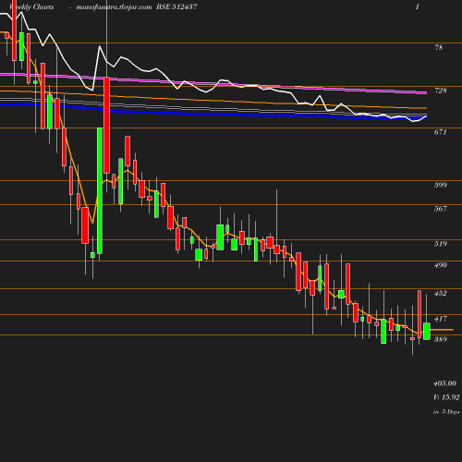Select the 389 price axis label
The width and height of the screenshot is (462, 462).
[x=441, y=339]
